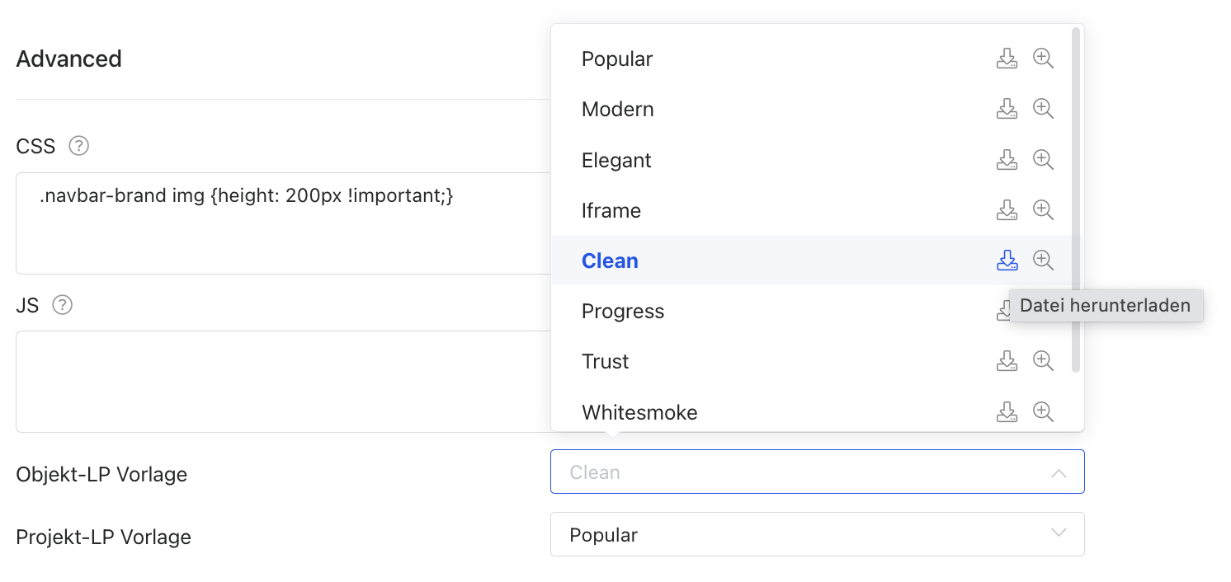Open the Projekt-LP Vorlage dropdown
This screenshot has height=582, width=1231.
pyautogui.click(x=817, y=535)
